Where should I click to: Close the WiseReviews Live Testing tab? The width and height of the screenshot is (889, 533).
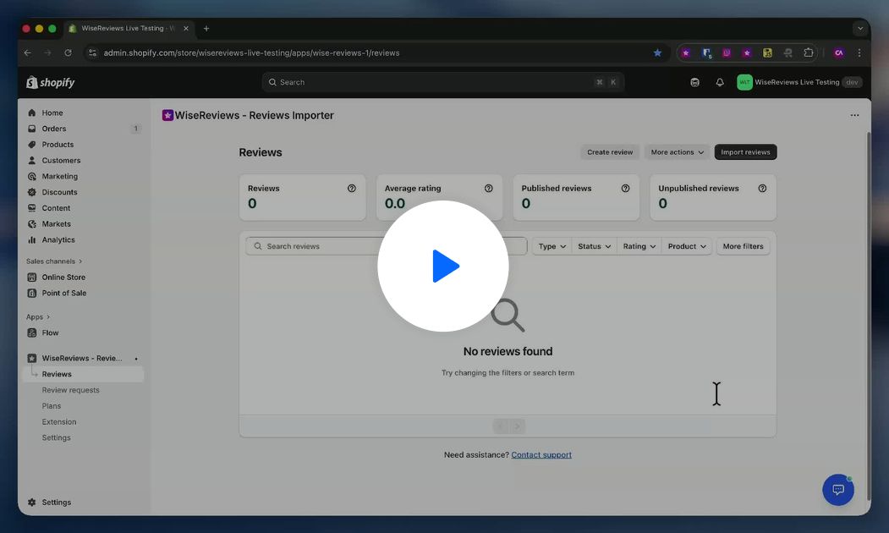click(x=186, y=29)
